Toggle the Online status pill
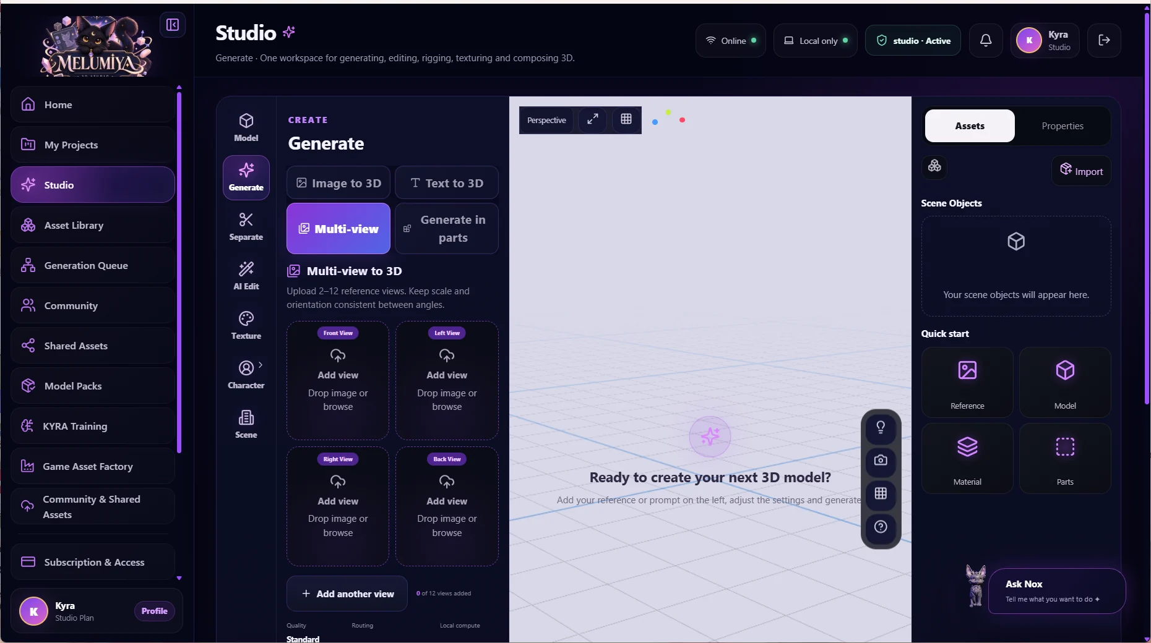 click(731, 40)
